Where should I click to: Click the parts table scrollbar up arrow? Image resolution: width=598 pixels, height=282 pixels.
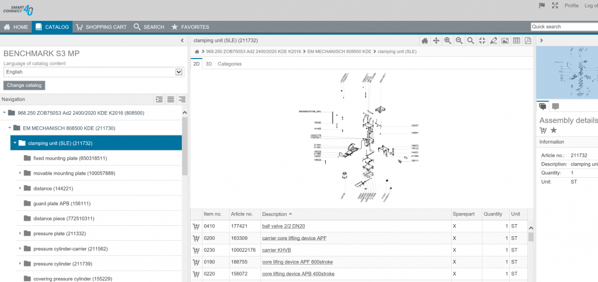pyautogui.click(x=531, y=228)
